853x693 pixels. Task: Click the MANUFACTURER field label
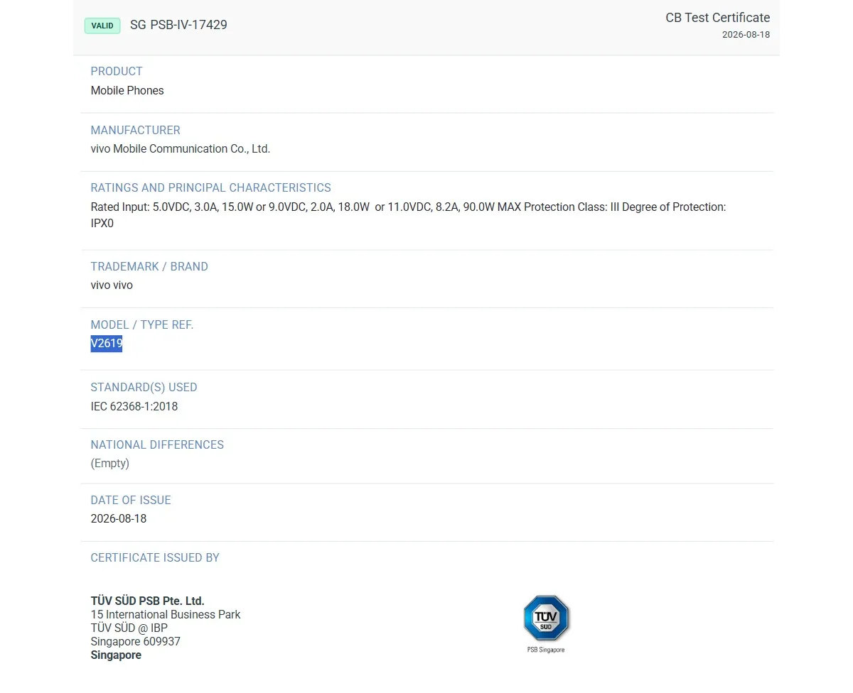(135, 130)
